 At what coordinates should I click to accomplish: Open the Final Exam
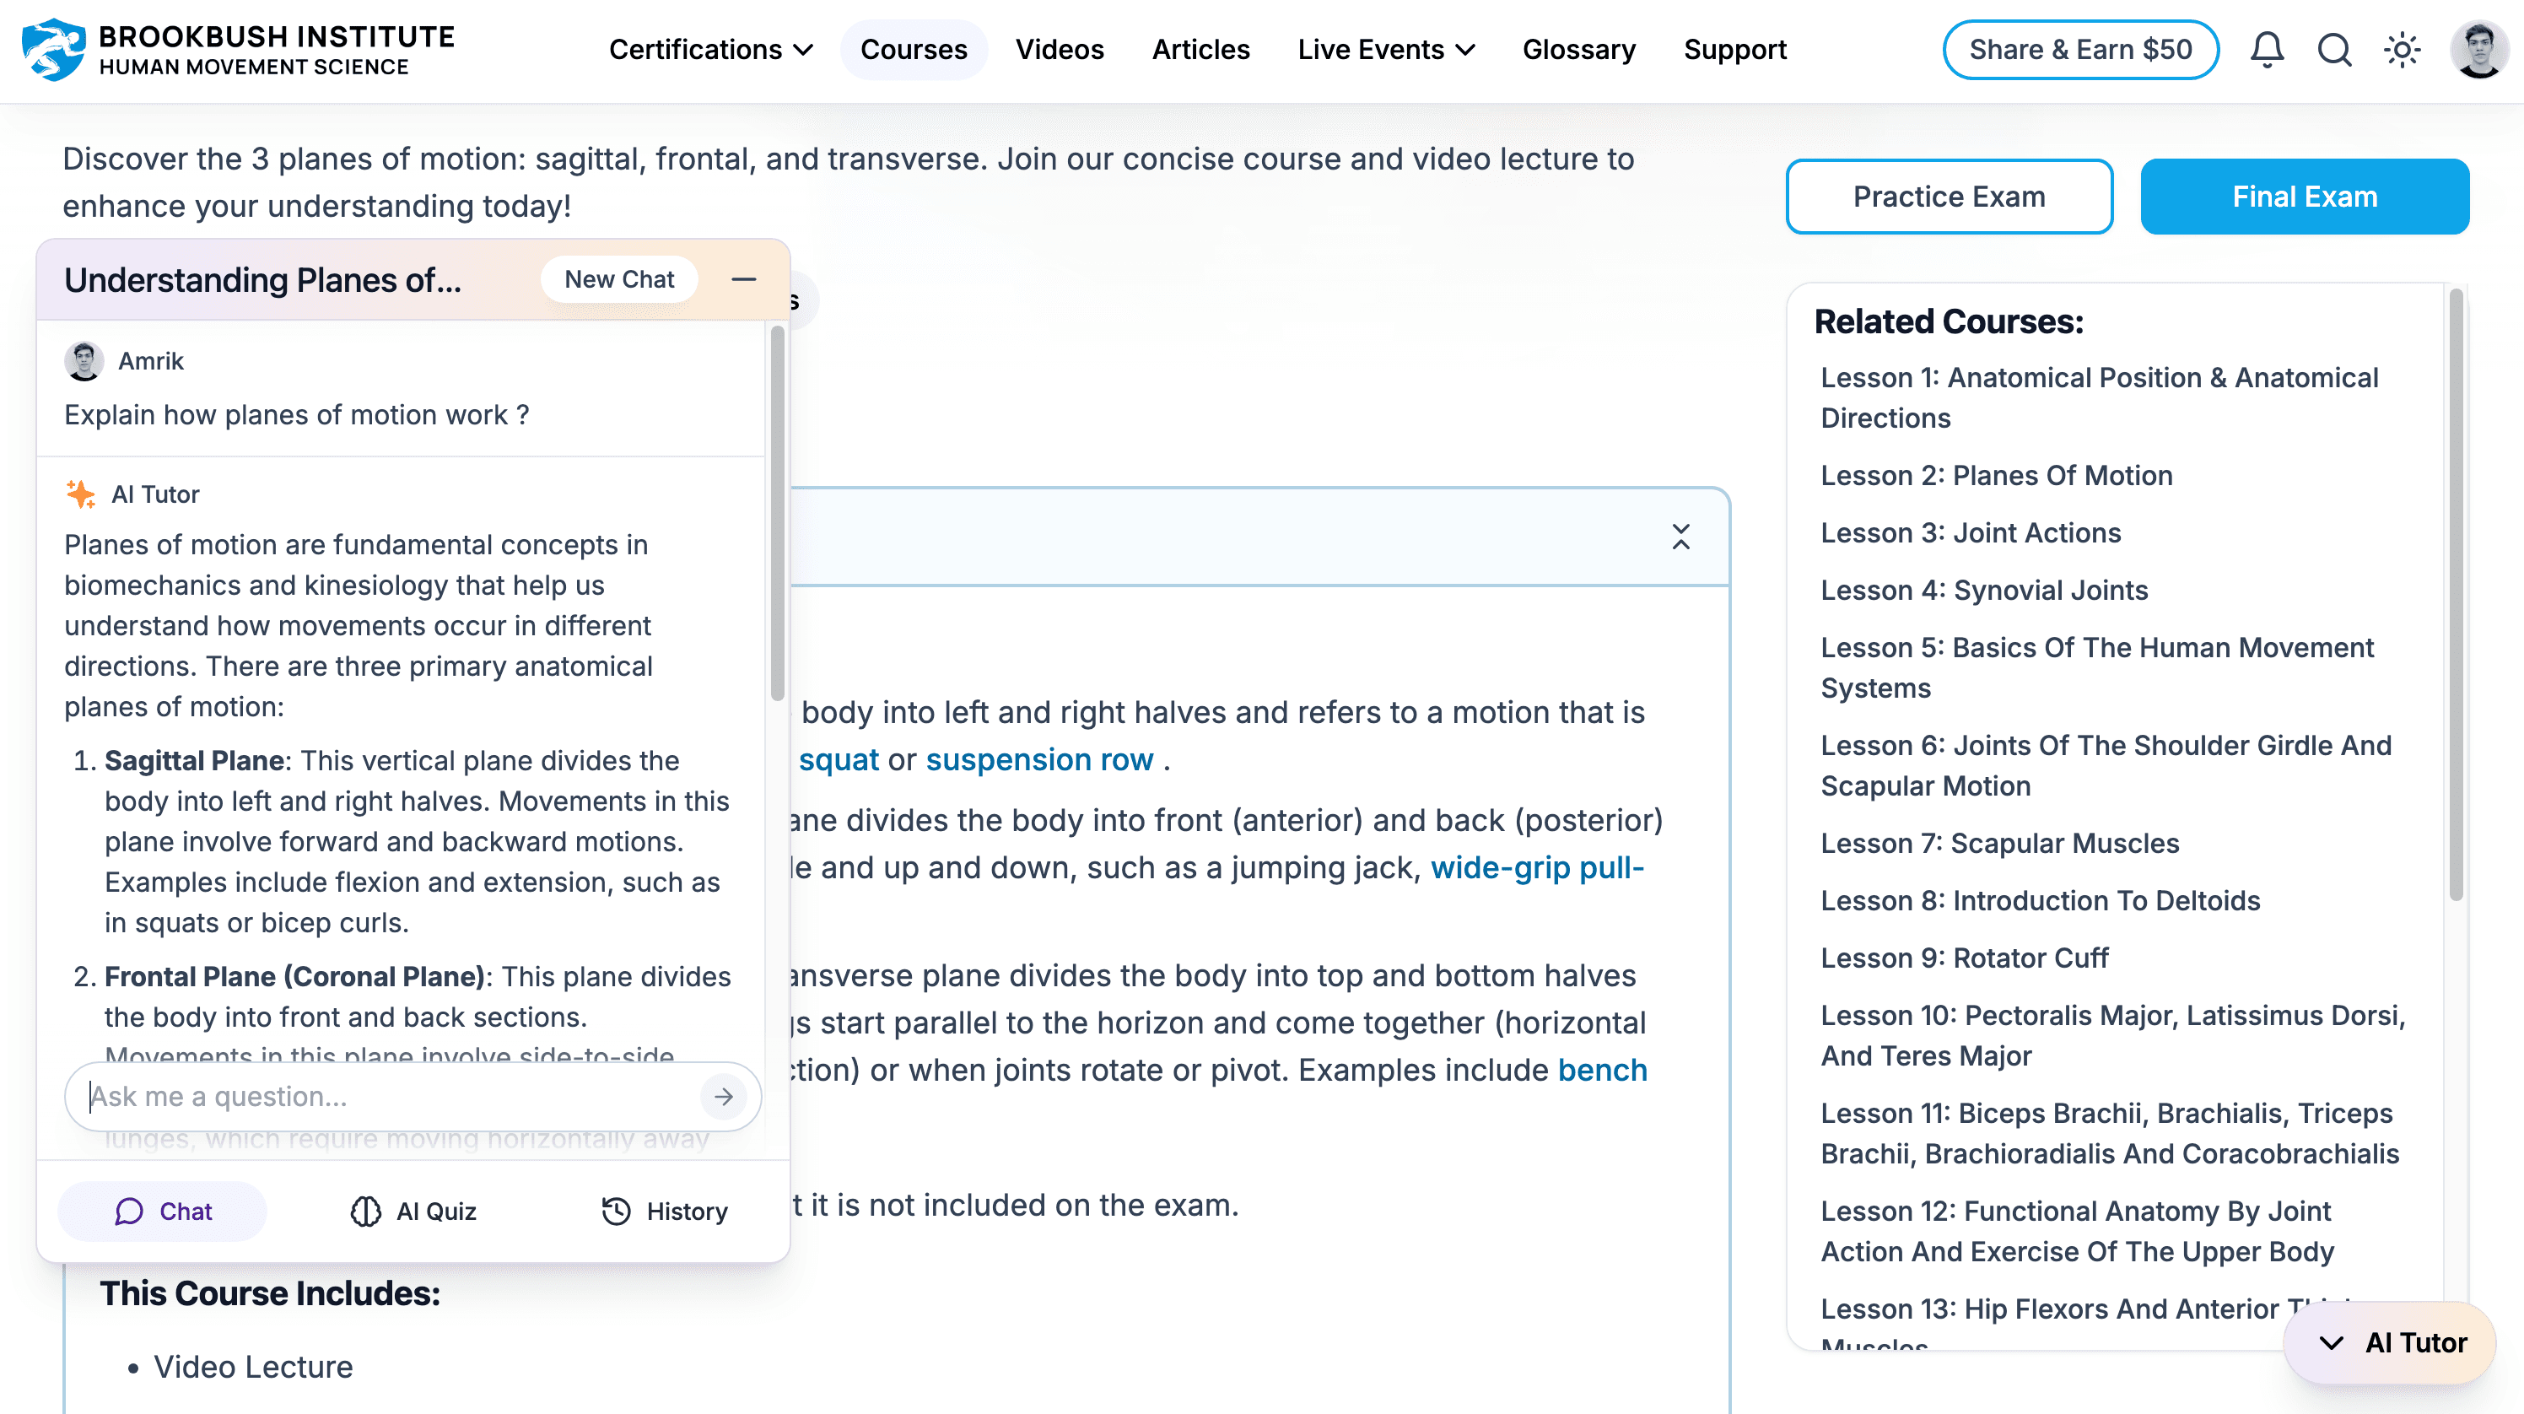tap(2304, 196)
